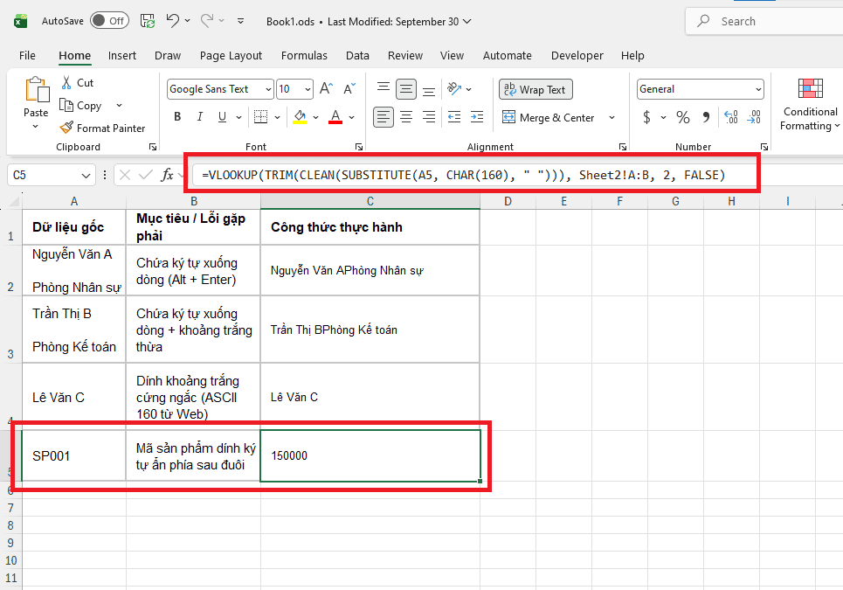Center text horizontally in the cell

pos(406,117)
